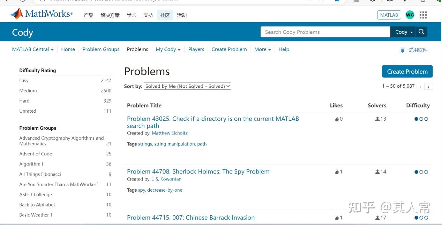Screen dimensions: 442x225
Task: Click the decrease-by-one tag
Action: click(x=165, y=190)
